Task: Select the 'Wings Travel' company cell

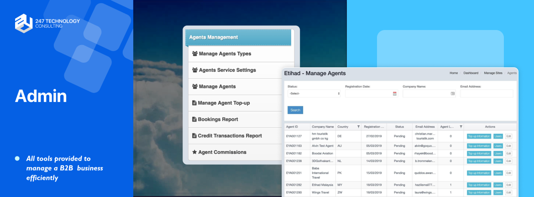Action: coord(323,192)
